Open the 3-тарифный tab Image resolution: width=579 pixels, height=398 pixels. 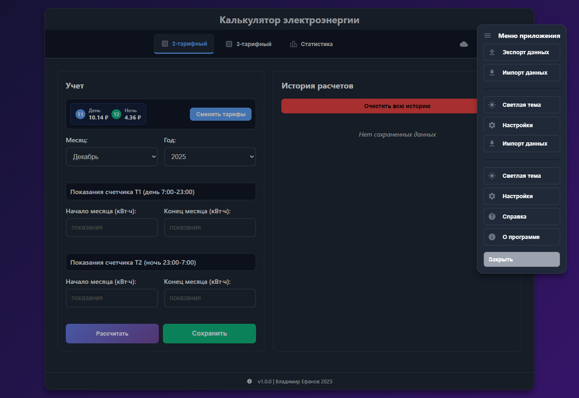(249, 44)
